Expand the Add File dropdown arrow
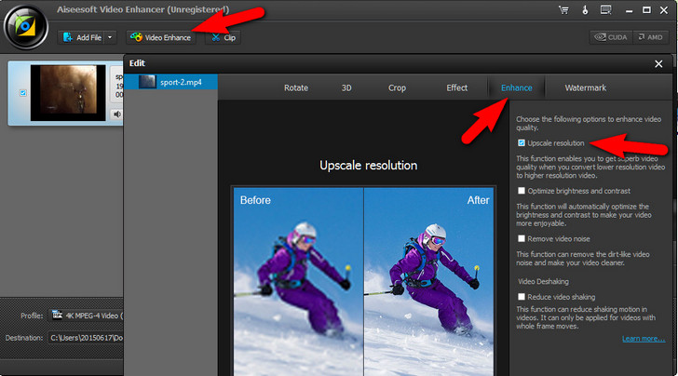Viewport: 678px width, 376px height. coord(110,37)
